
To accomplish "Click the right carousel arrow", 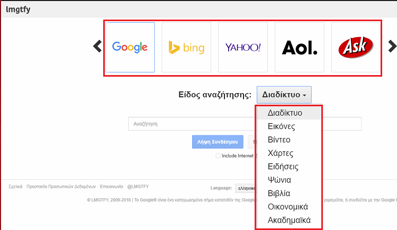I will [392, 47].
